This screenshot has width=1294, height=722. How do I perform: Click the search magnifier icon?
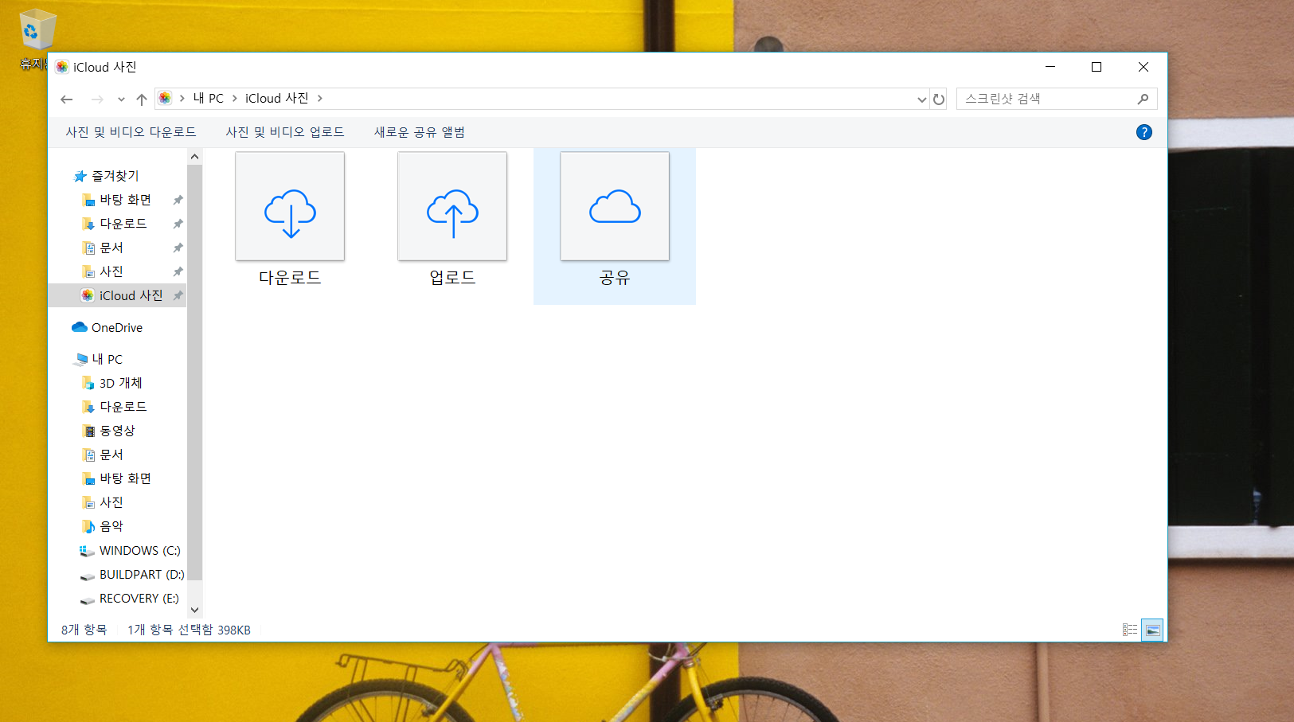click(1143, 99)
